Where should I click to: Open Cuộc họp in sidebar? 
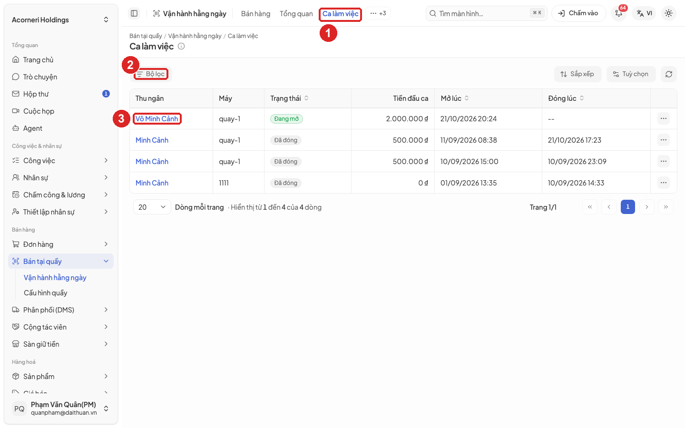coord(61,111)
